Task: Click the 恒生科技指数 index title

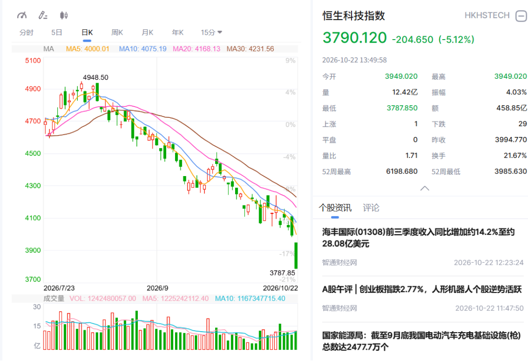Action: pos(353,16)
